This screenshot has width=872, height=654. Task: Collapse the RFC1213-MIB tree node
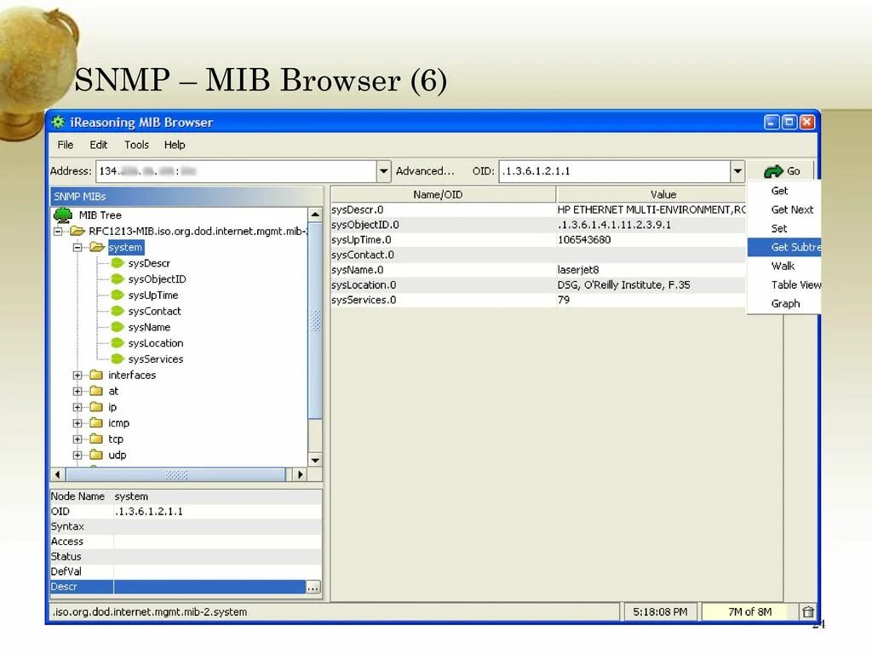pyautogui.click(x=58, y=232)
